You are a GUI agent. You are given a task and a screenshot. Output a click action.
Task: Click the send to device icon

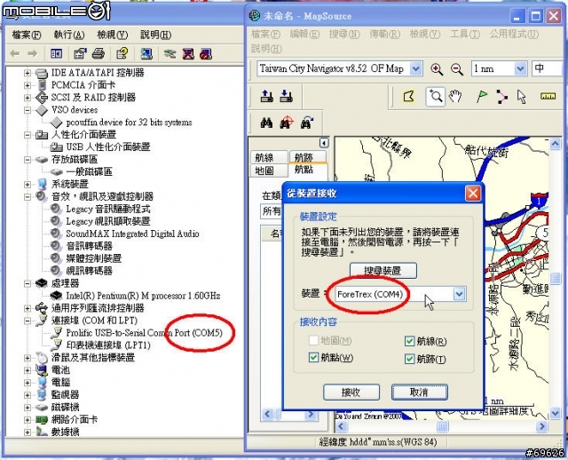pyautogui.click(x=267, y=97)
